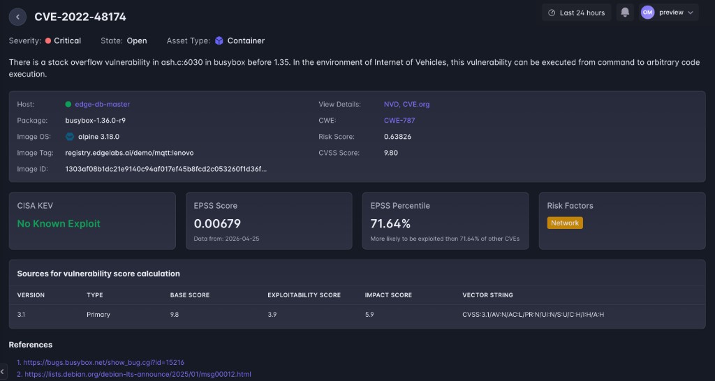Click the EPSS Percentile value 71.64%
Viewport: 715px width, 381px height.
point(390,223)
